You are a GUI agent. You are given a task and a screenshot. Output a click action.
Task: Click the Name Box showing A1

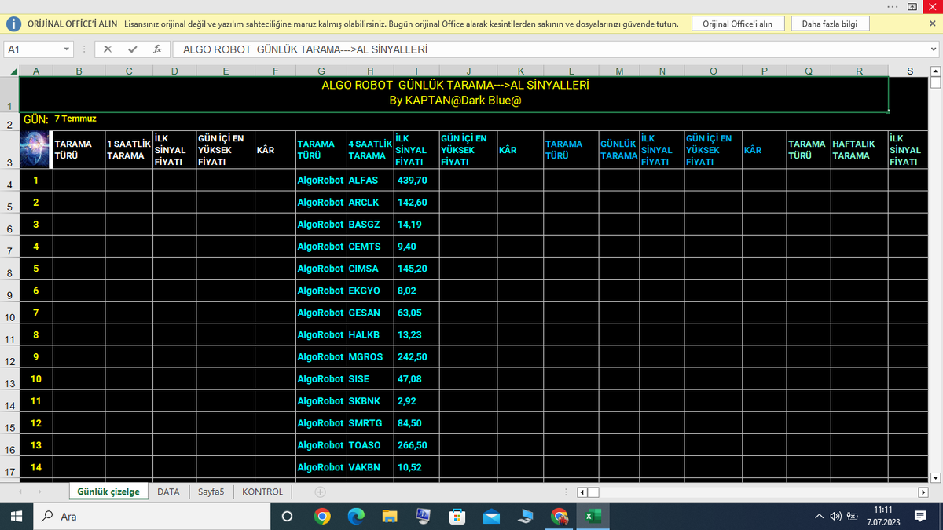31,49
